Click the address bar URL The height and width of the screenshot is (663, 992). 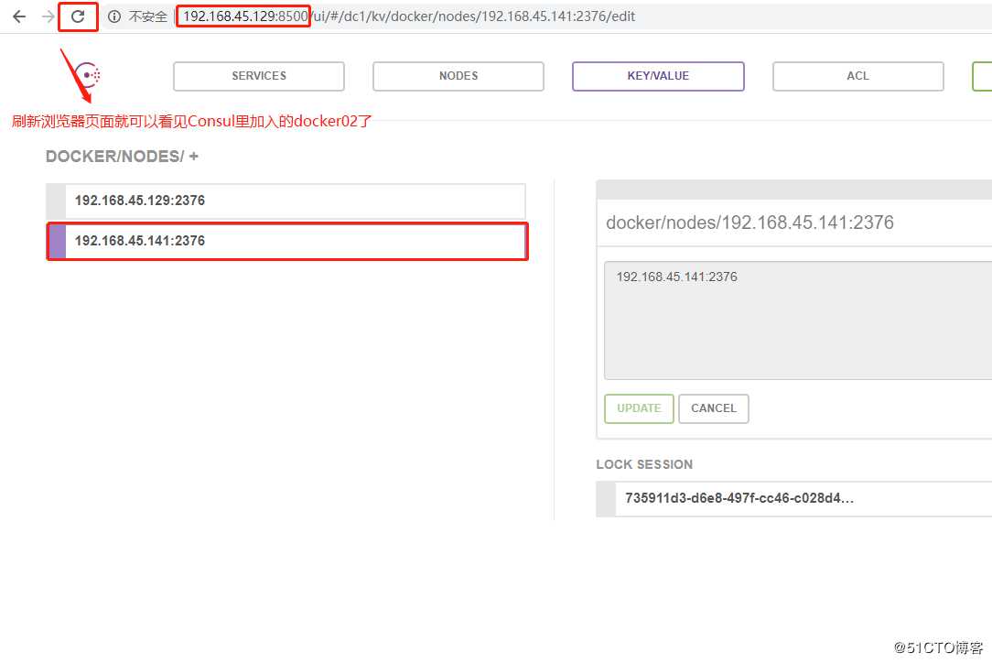point(409,16)
